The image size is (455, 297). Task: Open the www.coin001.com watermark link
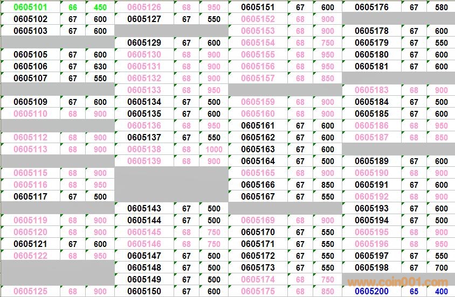click(397, 282)
